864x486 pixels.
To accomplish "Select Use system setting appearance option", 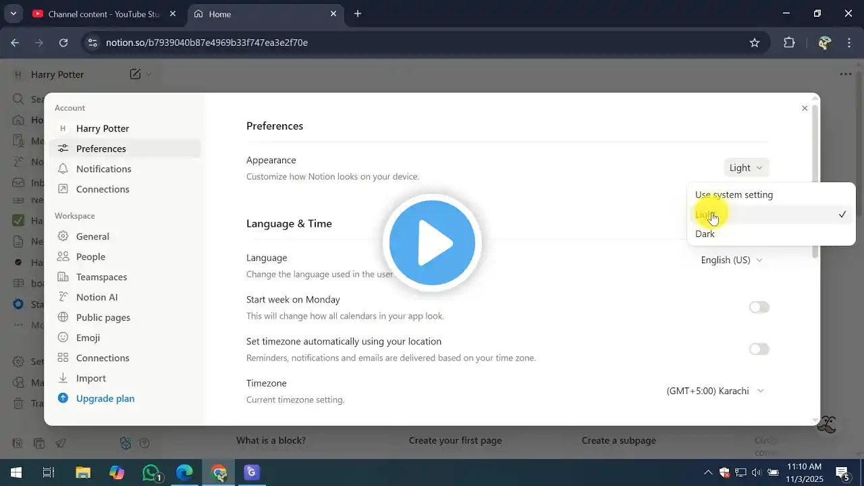I will click(771, 194).
